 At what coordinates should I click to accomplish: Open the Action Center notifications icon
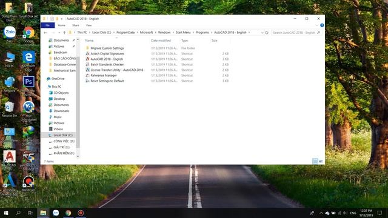pyautogui.click(x=380, y=213)
